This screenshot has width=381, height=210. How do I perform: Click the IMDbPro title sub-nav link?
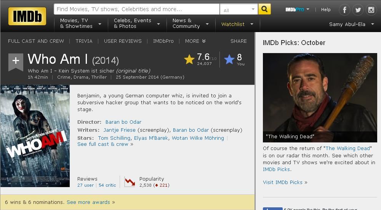pyautogui.click(x=163, y=41)
